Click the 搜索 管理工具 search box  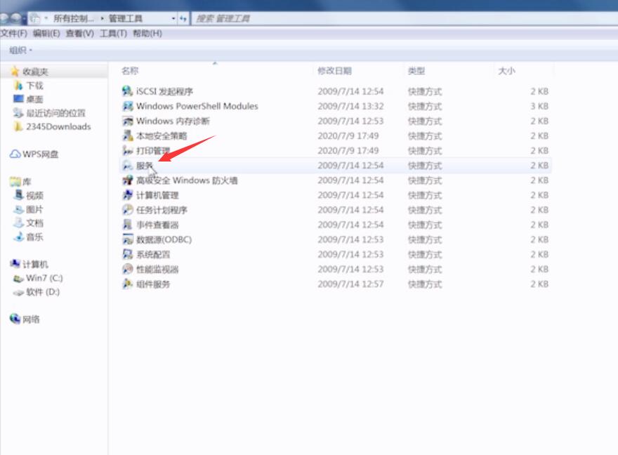(405, 18)
